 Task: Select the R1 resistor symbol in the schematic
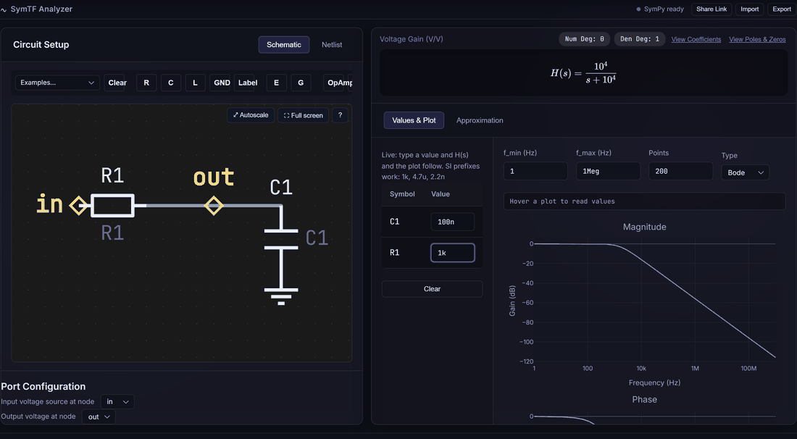coord(112,206)
